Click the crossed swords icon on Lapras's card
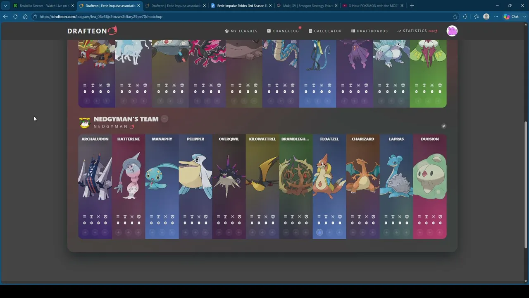529x298 pixels. pyautogui.click(x=400, y=216)
